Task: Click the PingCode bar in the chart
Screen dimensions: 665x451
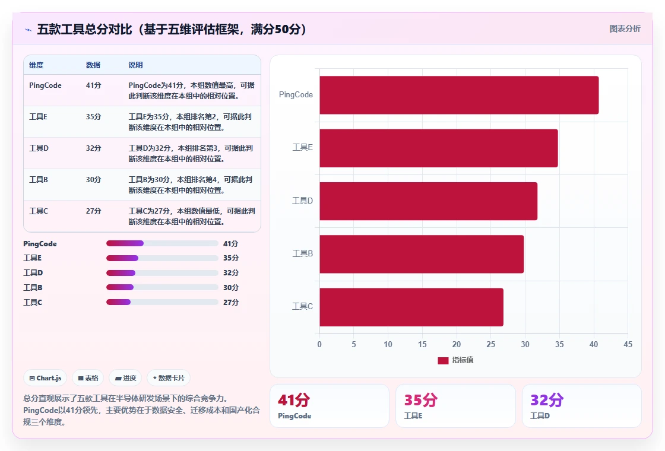Action: click(459, 95)
